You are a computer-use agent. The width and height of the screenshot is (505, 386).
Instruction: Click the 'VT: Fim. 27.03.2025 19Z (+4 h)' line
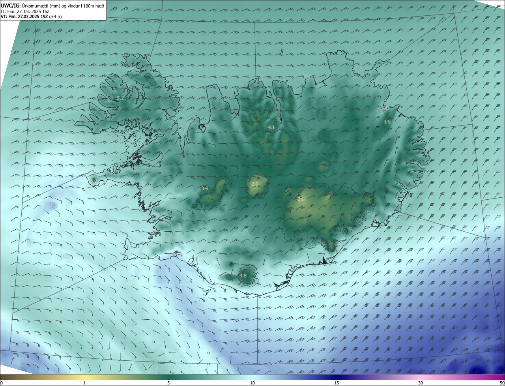(x=31, y=17)
